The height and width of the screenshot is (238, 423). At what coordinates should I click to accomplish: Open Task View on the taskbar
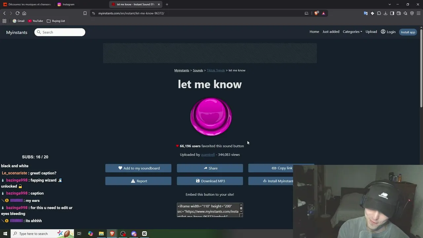coord(79,234)
